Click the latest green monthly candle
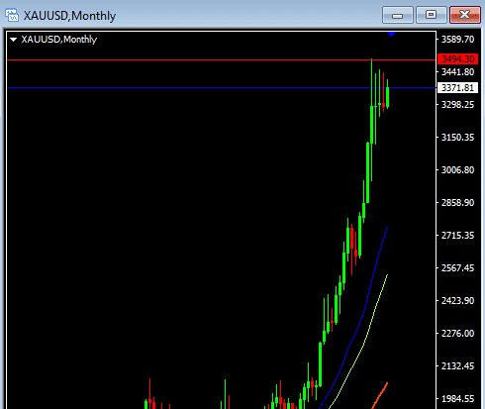The height and width of the screenshot is (409, 485). click(x=387, y=97)
